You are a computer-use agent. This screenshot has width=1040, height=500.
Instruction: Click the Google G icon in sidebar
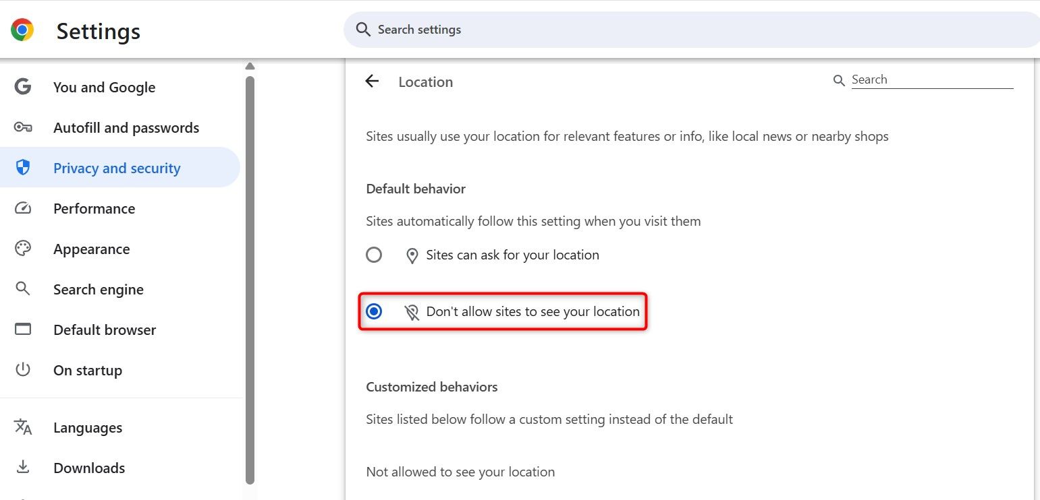(x=23, y=87)
